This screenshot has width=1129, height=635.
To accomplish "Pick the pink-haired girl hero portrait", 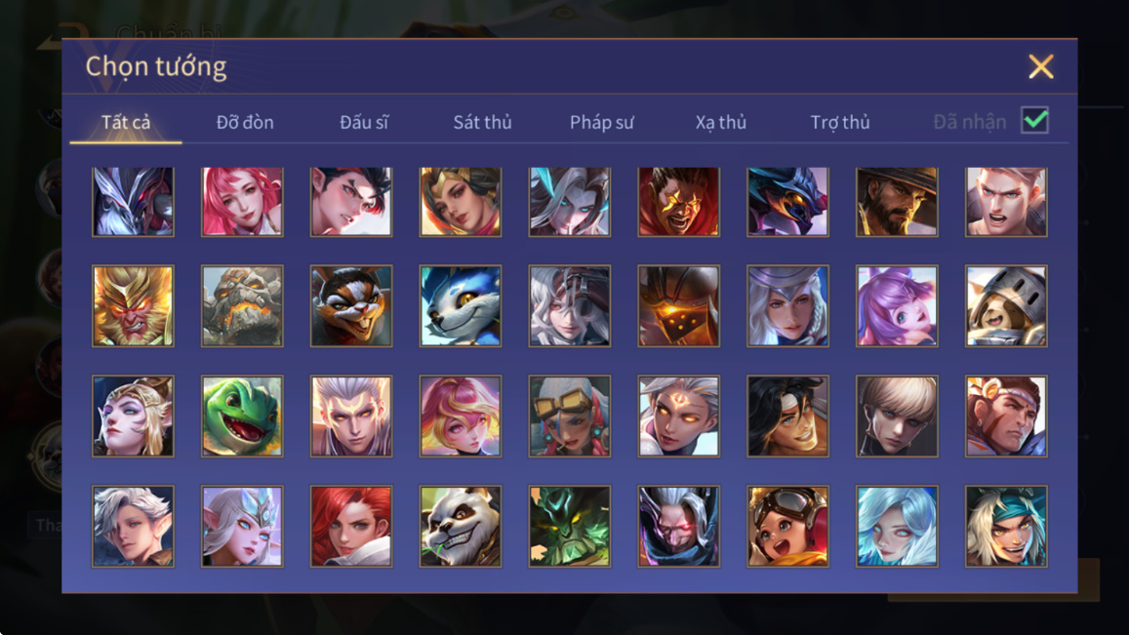I will tap(242, 202).
